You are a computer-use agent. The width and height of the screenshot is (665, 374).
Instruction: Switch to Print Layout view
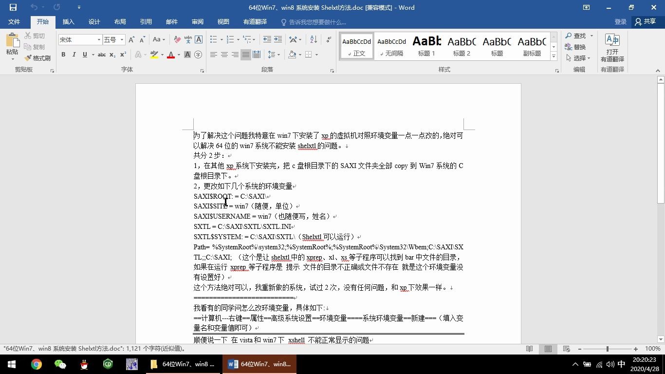(x=548, y=349)
